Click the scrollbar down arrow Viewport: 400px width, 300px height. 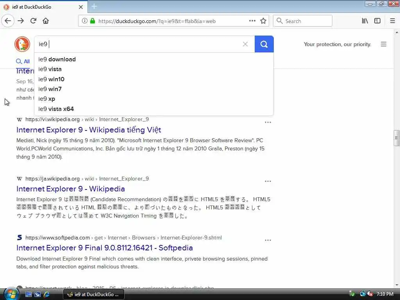pos(396,285)
